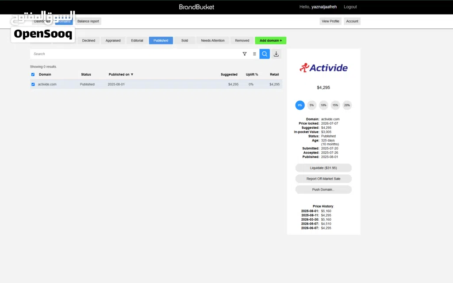
Task: Click the Activide logo thumbnail
Action: click(x=323, y=68)
